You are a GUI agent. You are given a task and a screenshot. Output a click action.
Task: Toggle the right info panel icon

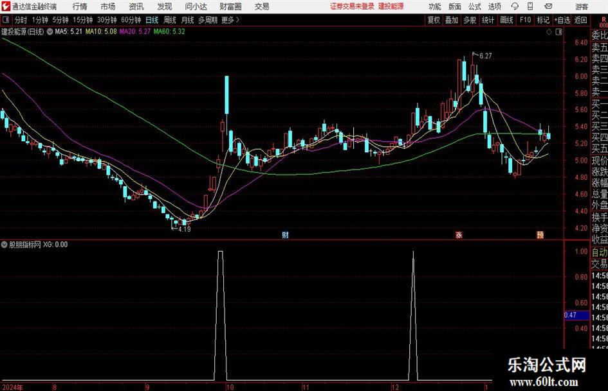(x=558, y=32)
